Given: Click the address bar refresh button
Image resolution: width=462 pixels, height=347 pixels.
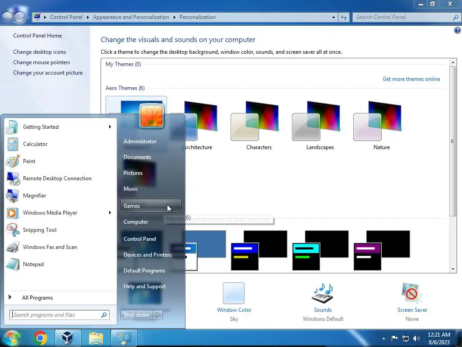Looking at the screenshot, I should (343, 18).
